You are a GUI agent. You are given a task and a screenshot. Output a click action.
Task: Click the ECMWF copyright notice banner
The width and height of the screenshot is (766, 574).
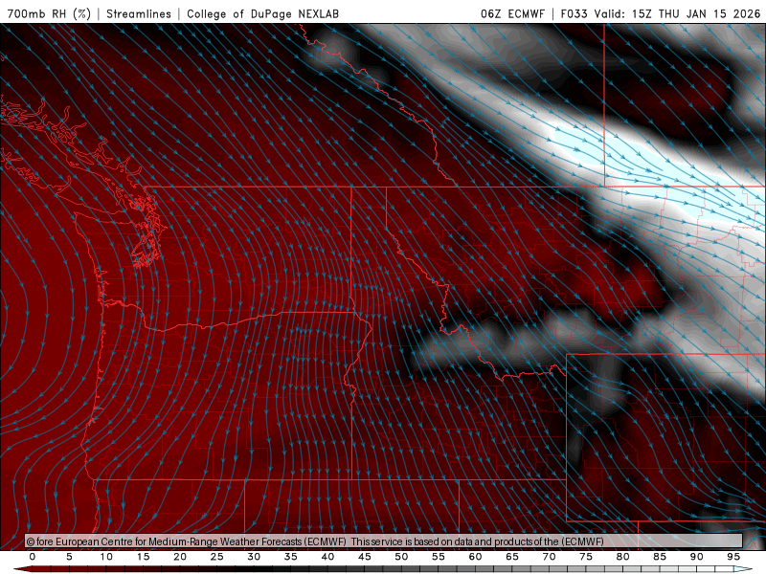pyautogui.click(x=384, y=541)
